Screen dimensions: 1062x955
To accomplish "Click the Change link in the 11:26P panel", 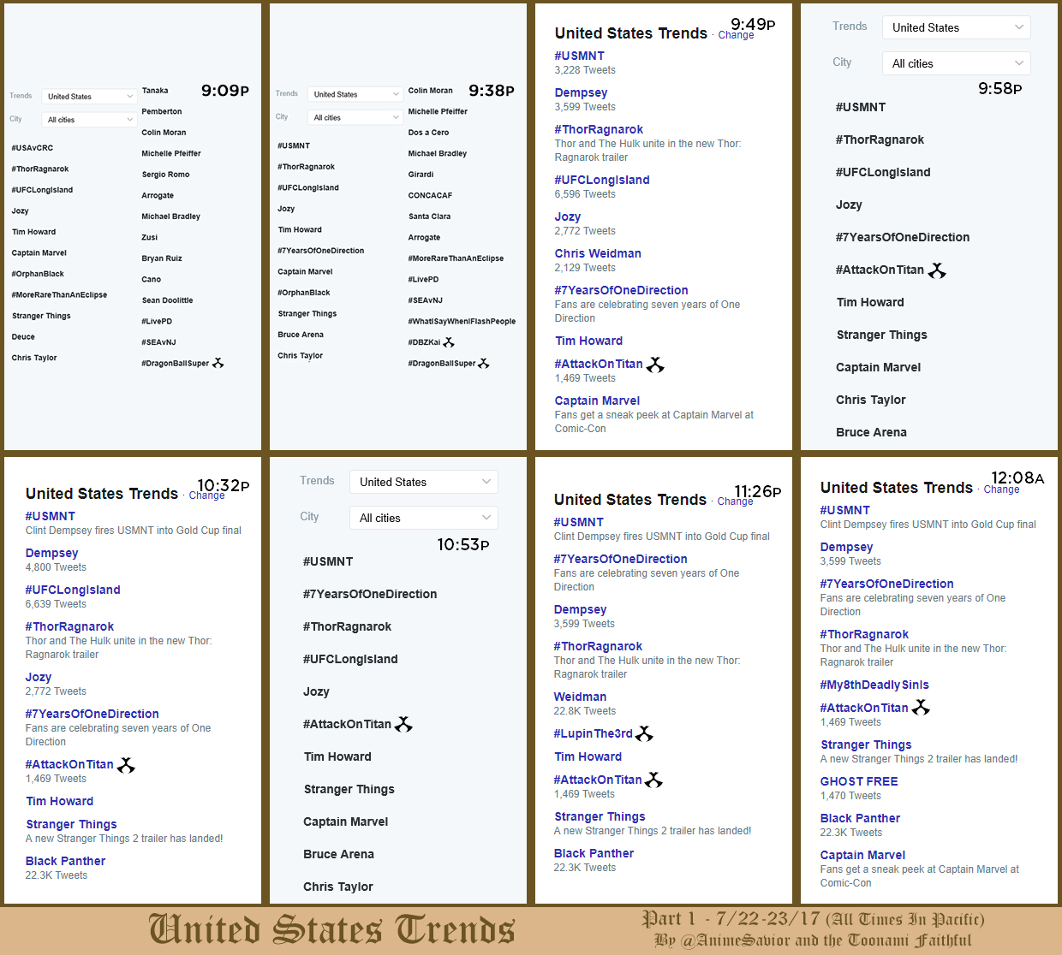I will [x=736, y=501].
